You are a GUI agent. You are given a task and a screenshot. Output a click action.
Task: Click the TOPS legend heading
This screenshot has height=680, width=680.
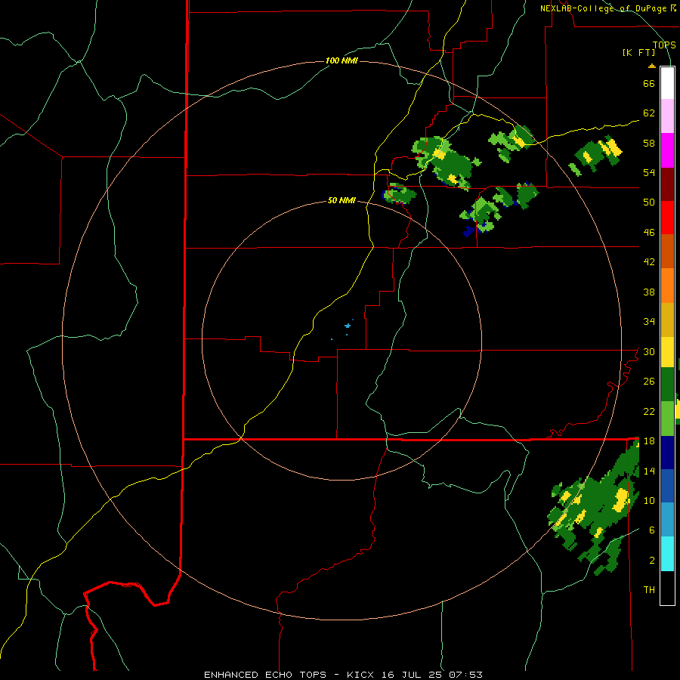[x=664, y=45]
